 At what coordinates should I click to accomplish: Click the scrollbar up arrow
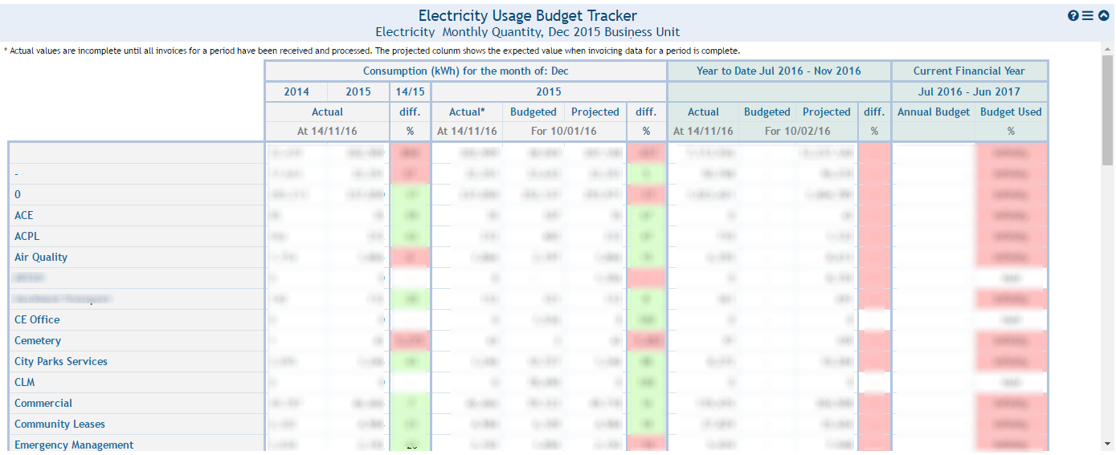(x=1108, y=49)
